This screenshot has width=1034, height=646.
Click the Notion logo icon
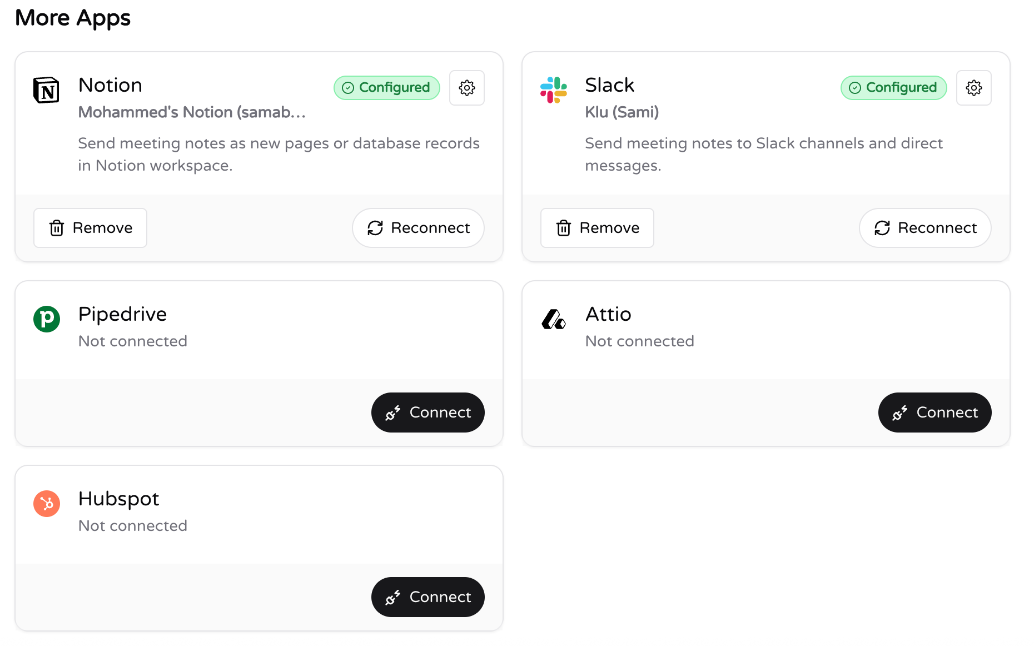click(47, 90)
